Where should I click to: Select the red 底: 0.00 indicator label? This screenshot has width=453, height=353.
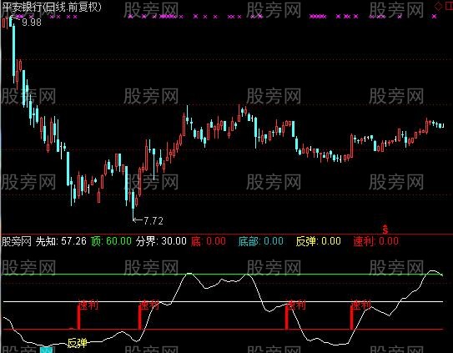209,241
